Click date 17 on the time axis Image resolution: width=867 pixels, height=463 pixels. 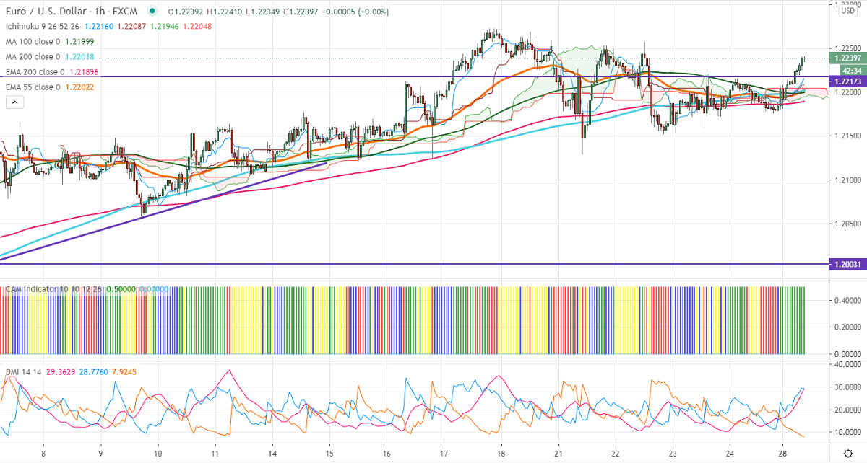[444, 454]
